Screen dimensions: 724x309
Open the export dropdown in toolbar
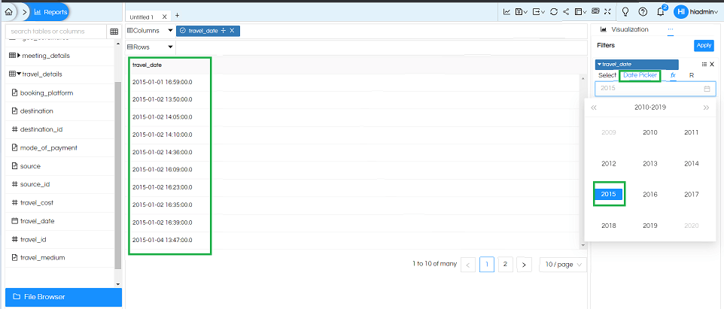pos(538,12)
